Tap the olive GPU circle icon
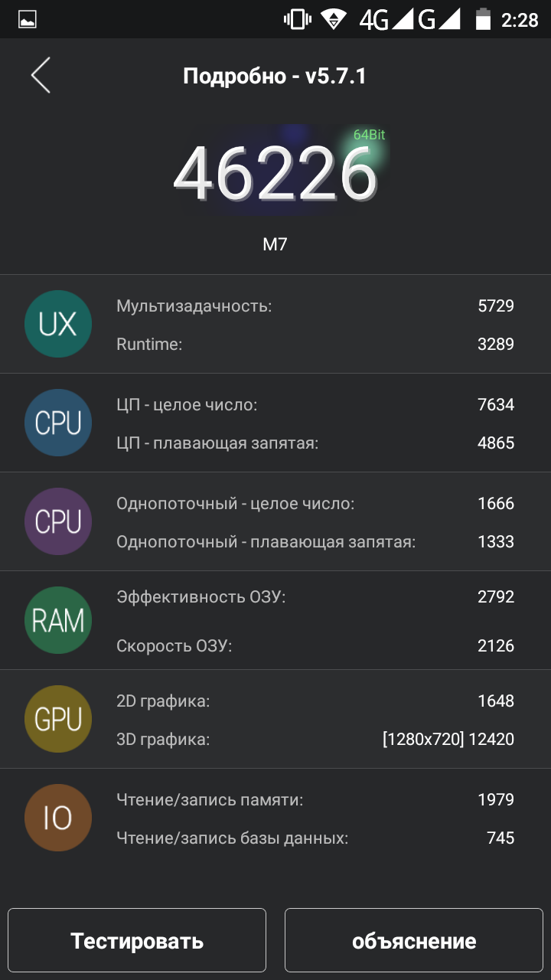The height and width of the screenshot is (980, 551). pyautogui.click(x=58, y=719)
